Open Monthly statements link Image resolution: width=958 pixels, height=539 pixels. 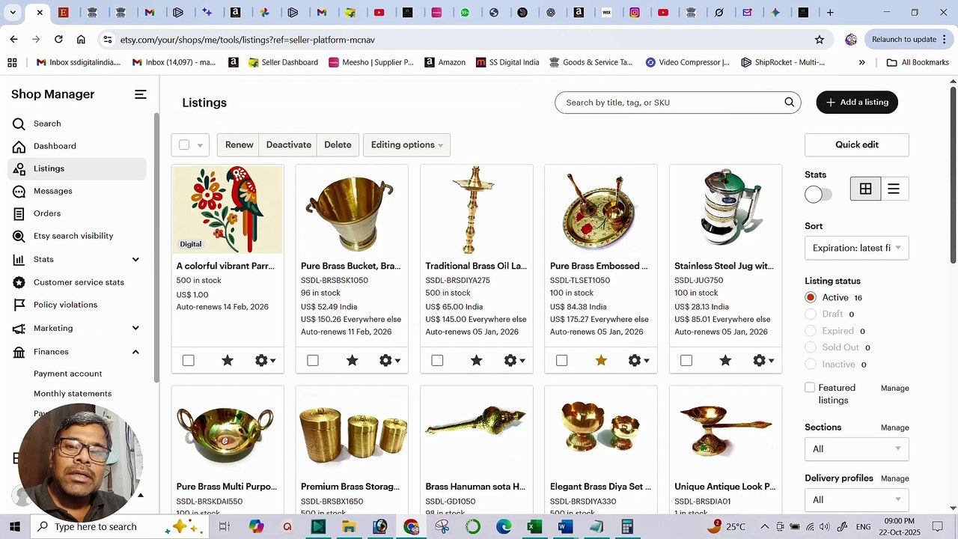tap(73, 394)
